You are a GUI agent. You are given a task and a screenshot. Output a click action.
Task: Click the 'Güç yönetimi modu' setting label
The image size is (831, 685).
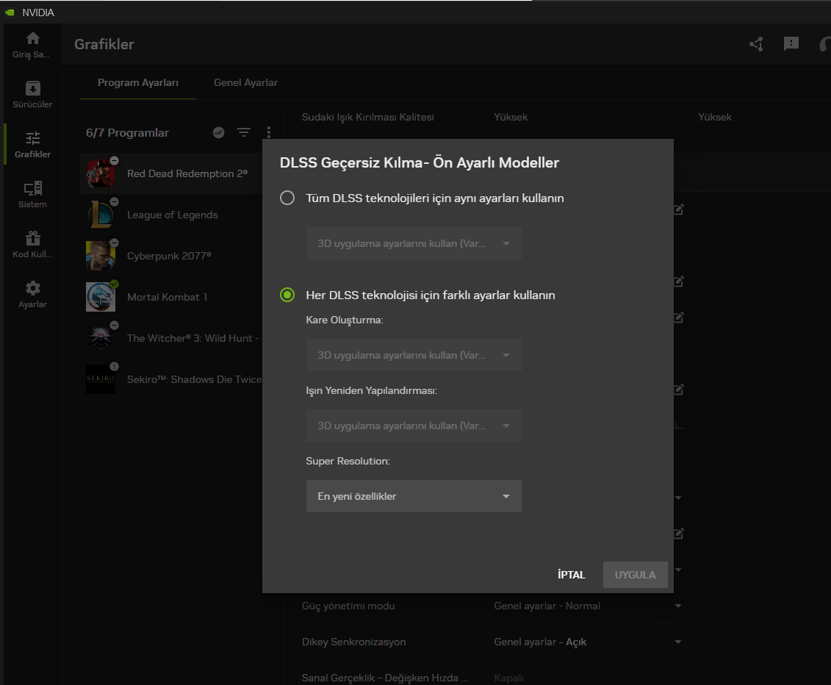coord(348,606)
